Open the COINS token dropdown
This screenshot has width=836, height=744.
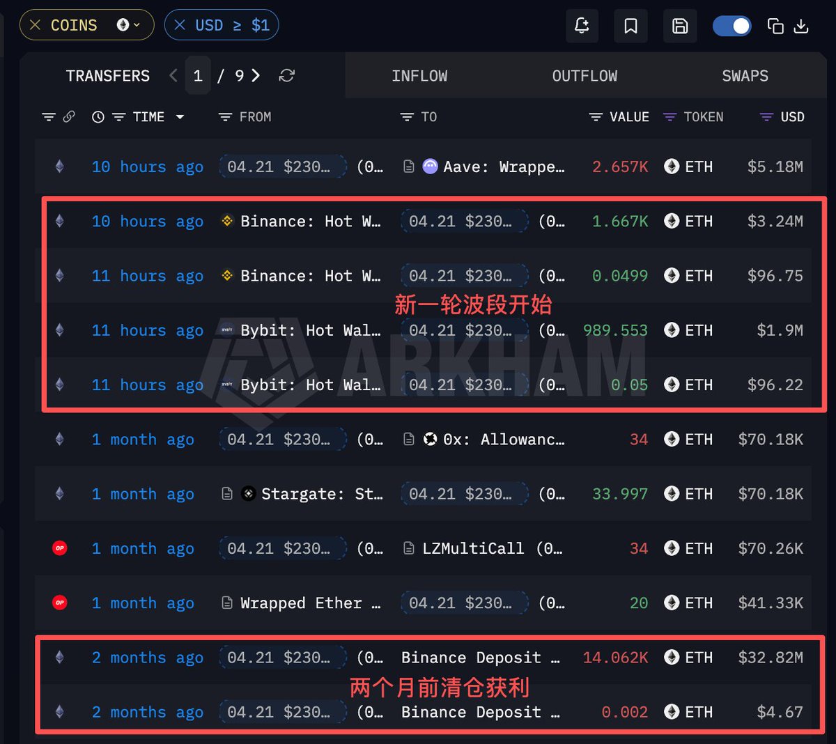(x=129, y=25)
